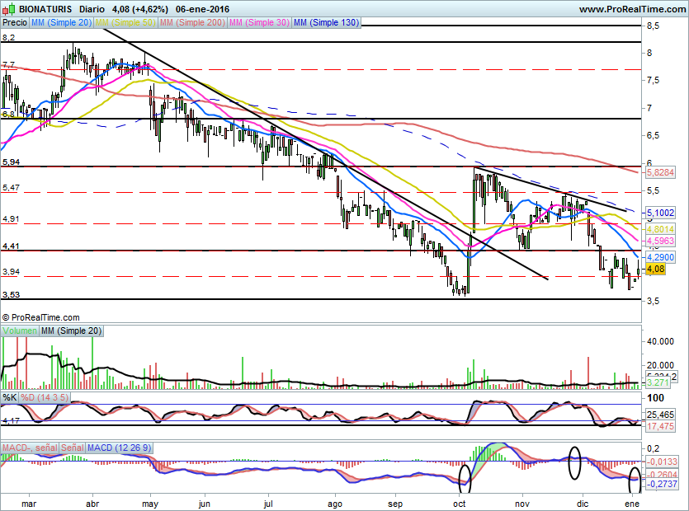Click the chart icon beside BIONATURIS title
The image size is (689, 511).
click(x=9, y=9)
